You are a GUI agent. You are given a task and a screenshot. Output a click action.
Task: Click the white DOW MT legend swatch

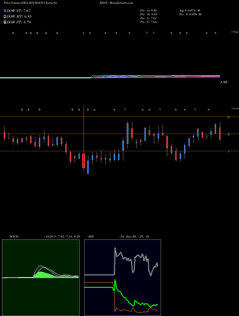(5, 16)
